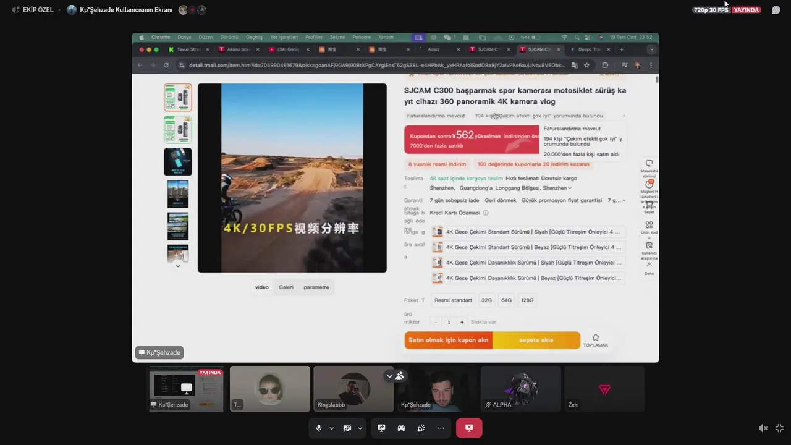
Task: Open the Yer İşaretleri menu
Action: pyautogui.click(x=284, y=37)
